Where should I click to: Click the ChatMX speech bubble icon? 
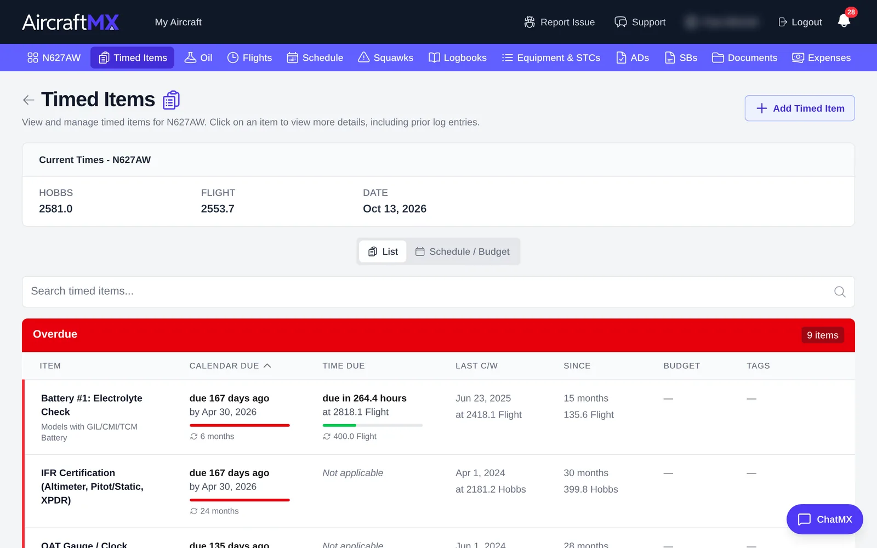click(804, 520)
